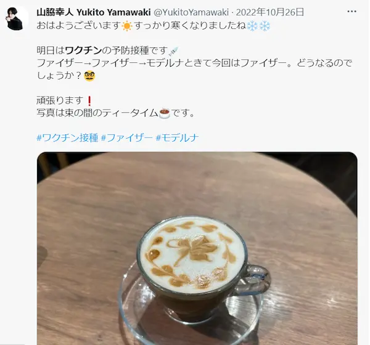This screenshot has width=370, height=345.
Task: Open the @YukitoYamawaki handle link
Action: (191, 12)
